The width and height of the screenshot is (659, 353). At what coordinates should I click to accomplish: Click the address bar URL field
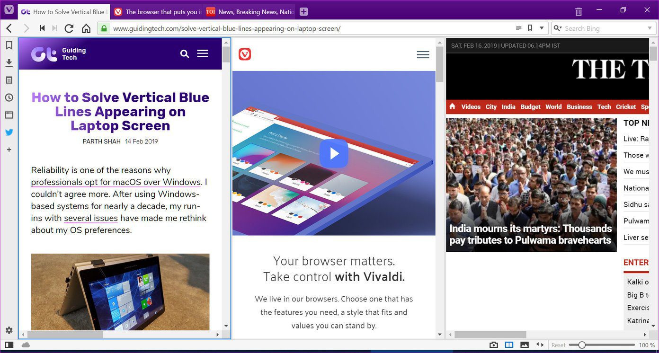tap(312, 28)
